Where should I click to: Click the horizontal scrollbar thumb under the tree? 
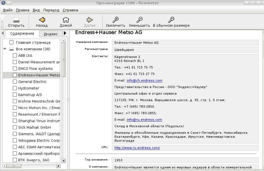coord(14,166)
